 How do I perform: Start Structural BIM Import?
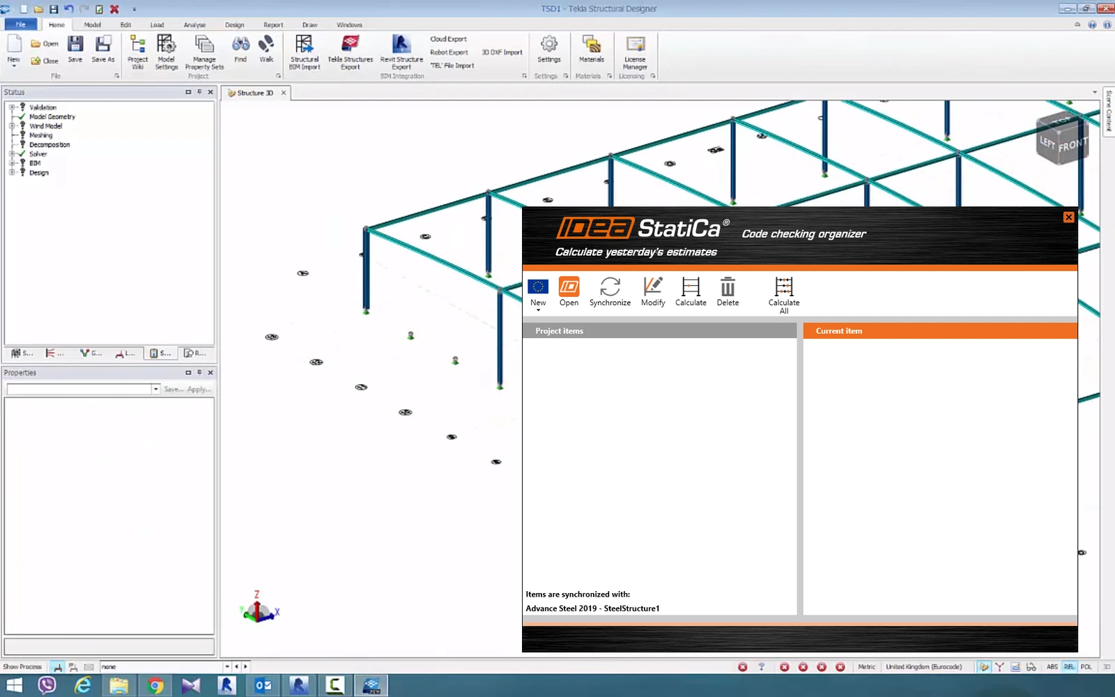pyautogui.click(x=305, y=52)
